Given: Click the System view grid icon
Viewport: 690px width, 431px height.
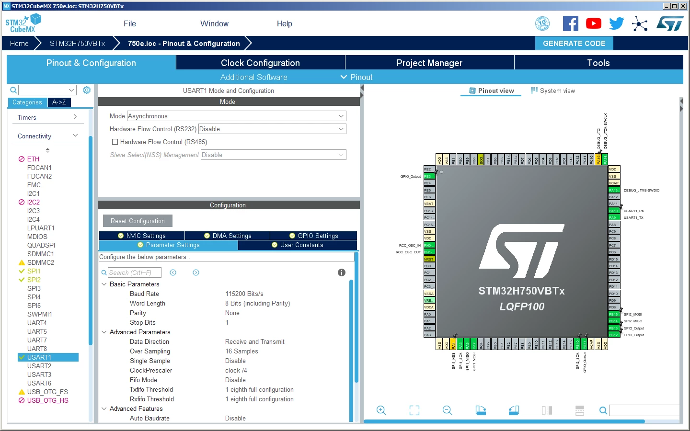Looking at the screenshot, I should 534,91.
